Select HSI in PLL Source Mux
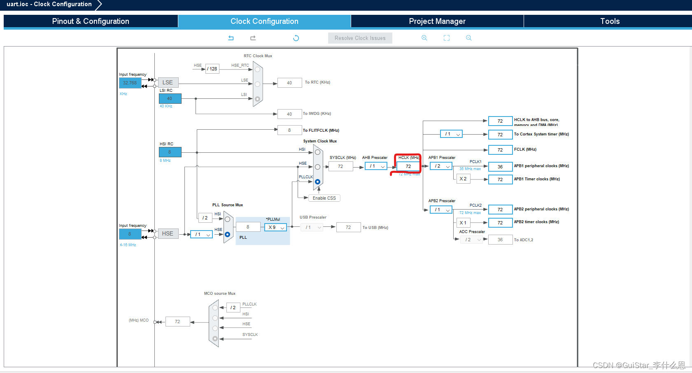The image size is (692, 373). 227,219
